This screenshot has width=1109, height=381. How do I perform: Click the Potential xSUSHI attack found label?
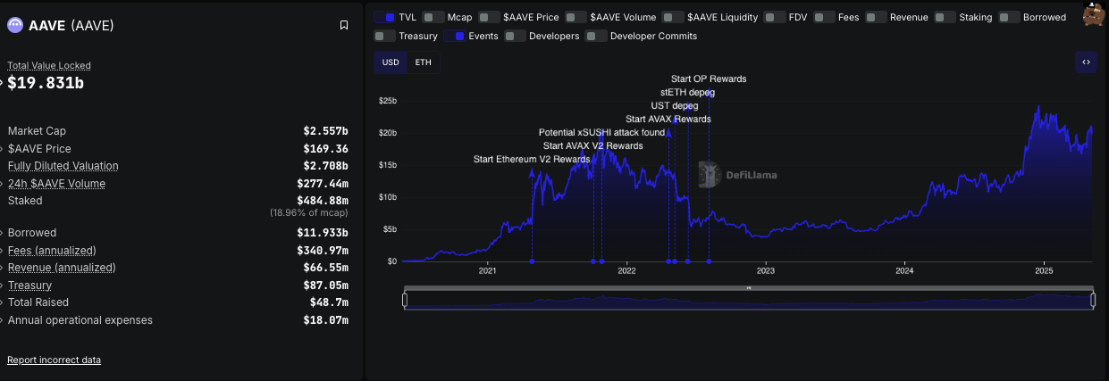(601, 132)
